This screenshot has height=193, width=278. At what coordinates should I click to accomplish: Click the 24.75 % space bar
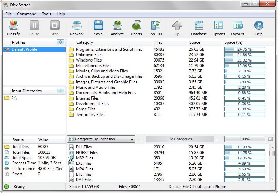tap(245, 49)
